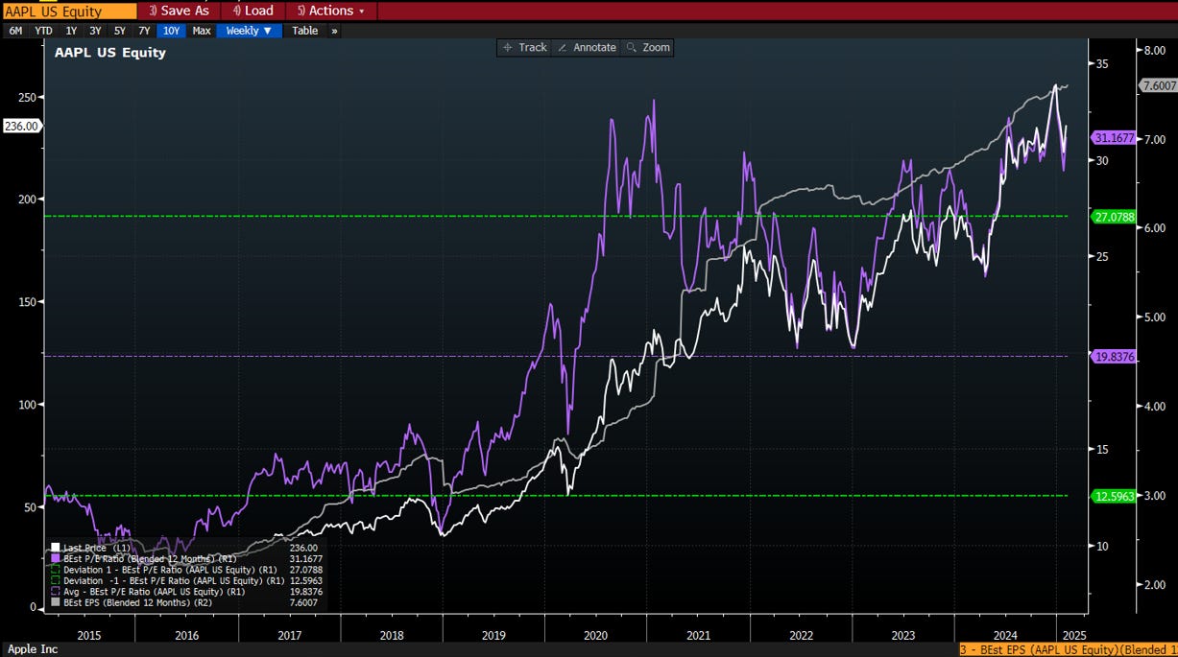Click the BEst EPS gray legend swatch

[x=56, y=603]
